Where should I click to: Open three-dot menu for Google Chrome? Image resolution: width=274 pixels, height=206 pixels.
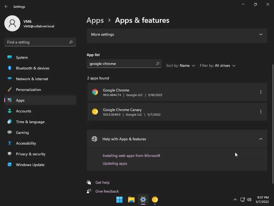click(x=261, y=92)
